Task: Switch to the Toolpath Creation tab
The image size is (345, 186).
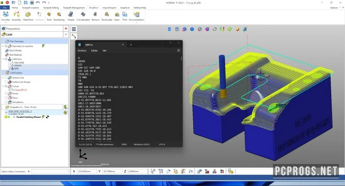Action: point(30,8)
